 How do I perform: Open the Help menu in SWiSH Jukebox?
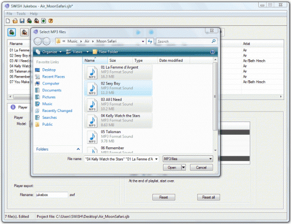[x=33, y=14]
